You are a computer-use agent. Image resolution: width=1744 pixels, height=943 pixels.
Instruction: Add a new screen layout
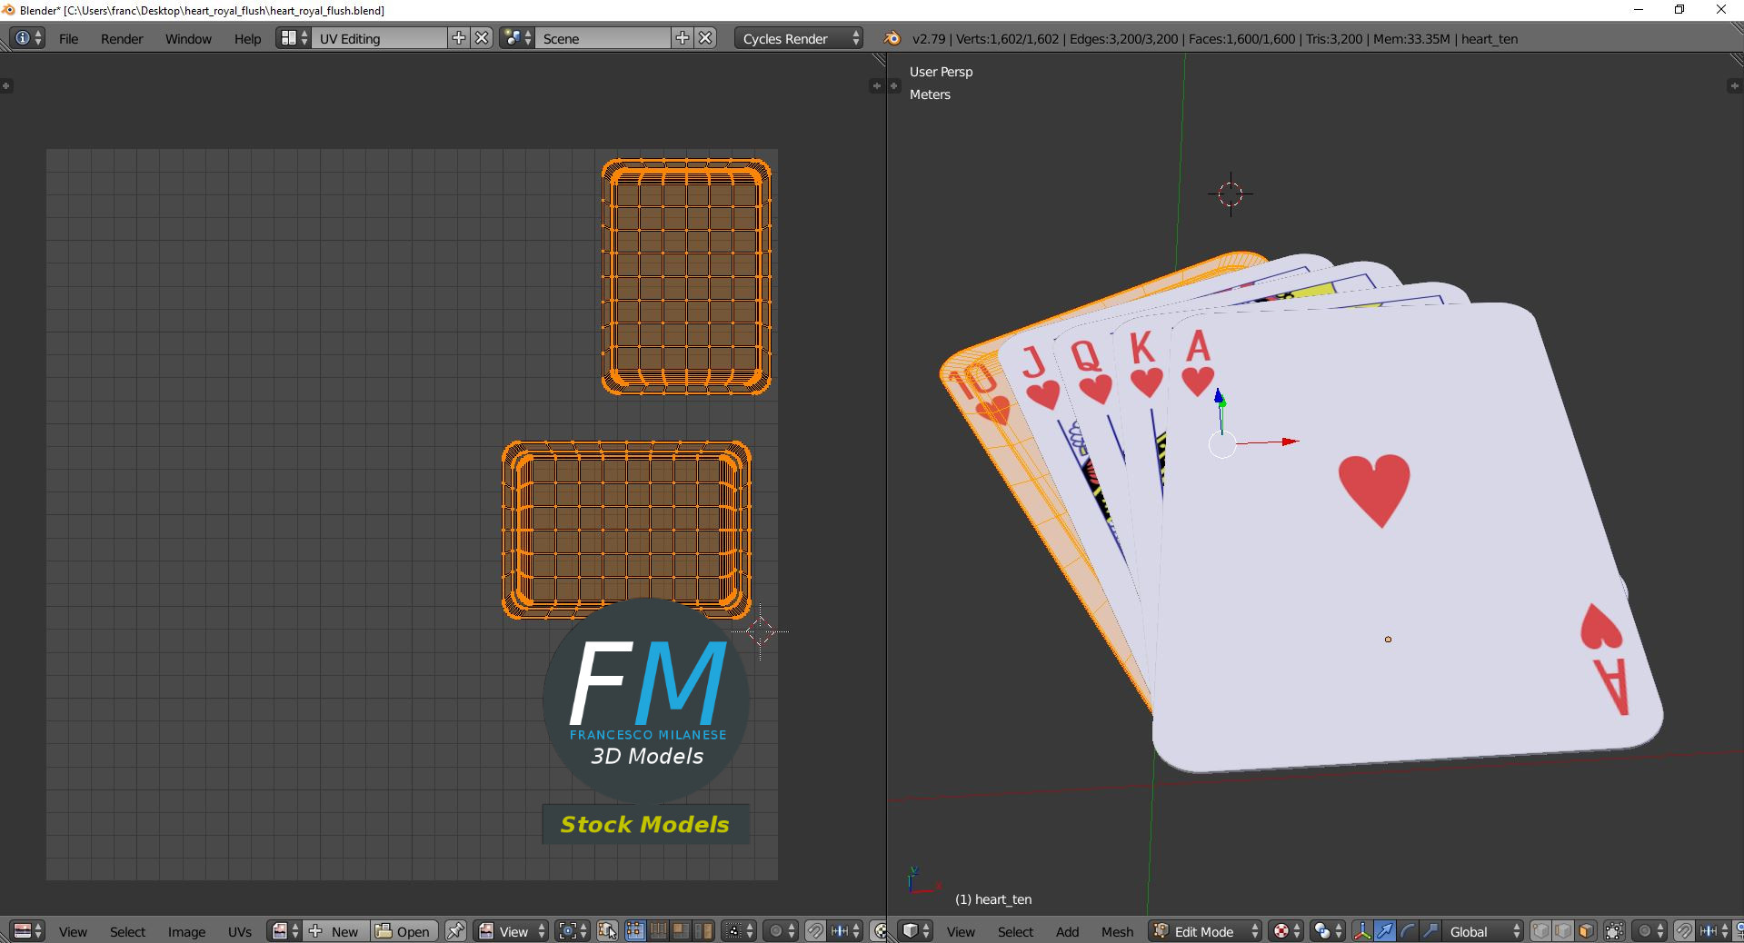[x=459, y=38]
